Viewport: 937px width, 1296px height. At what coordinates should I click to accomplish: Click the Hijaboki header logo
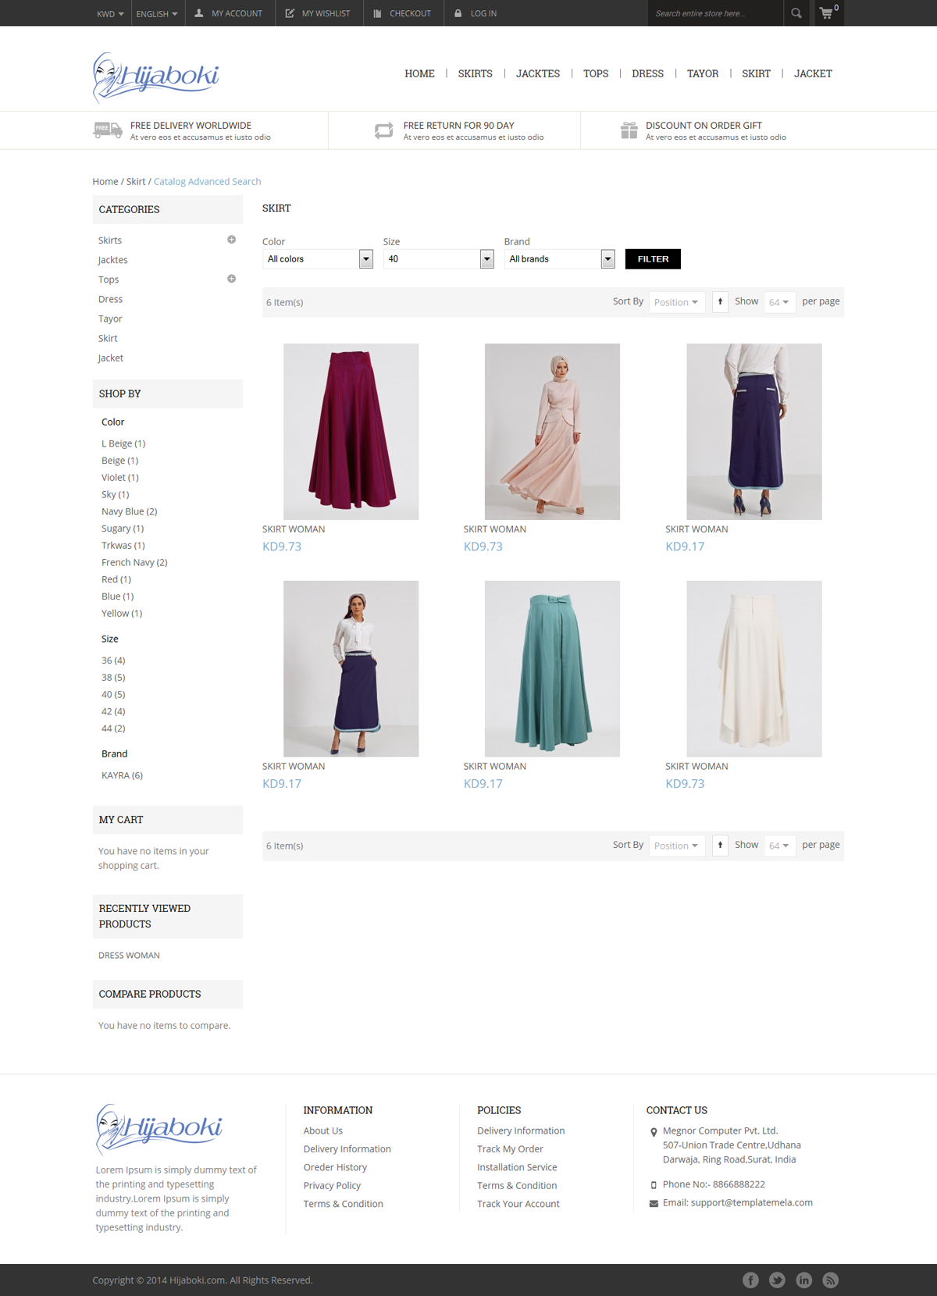pyautogui.click(x=156, y=77)
